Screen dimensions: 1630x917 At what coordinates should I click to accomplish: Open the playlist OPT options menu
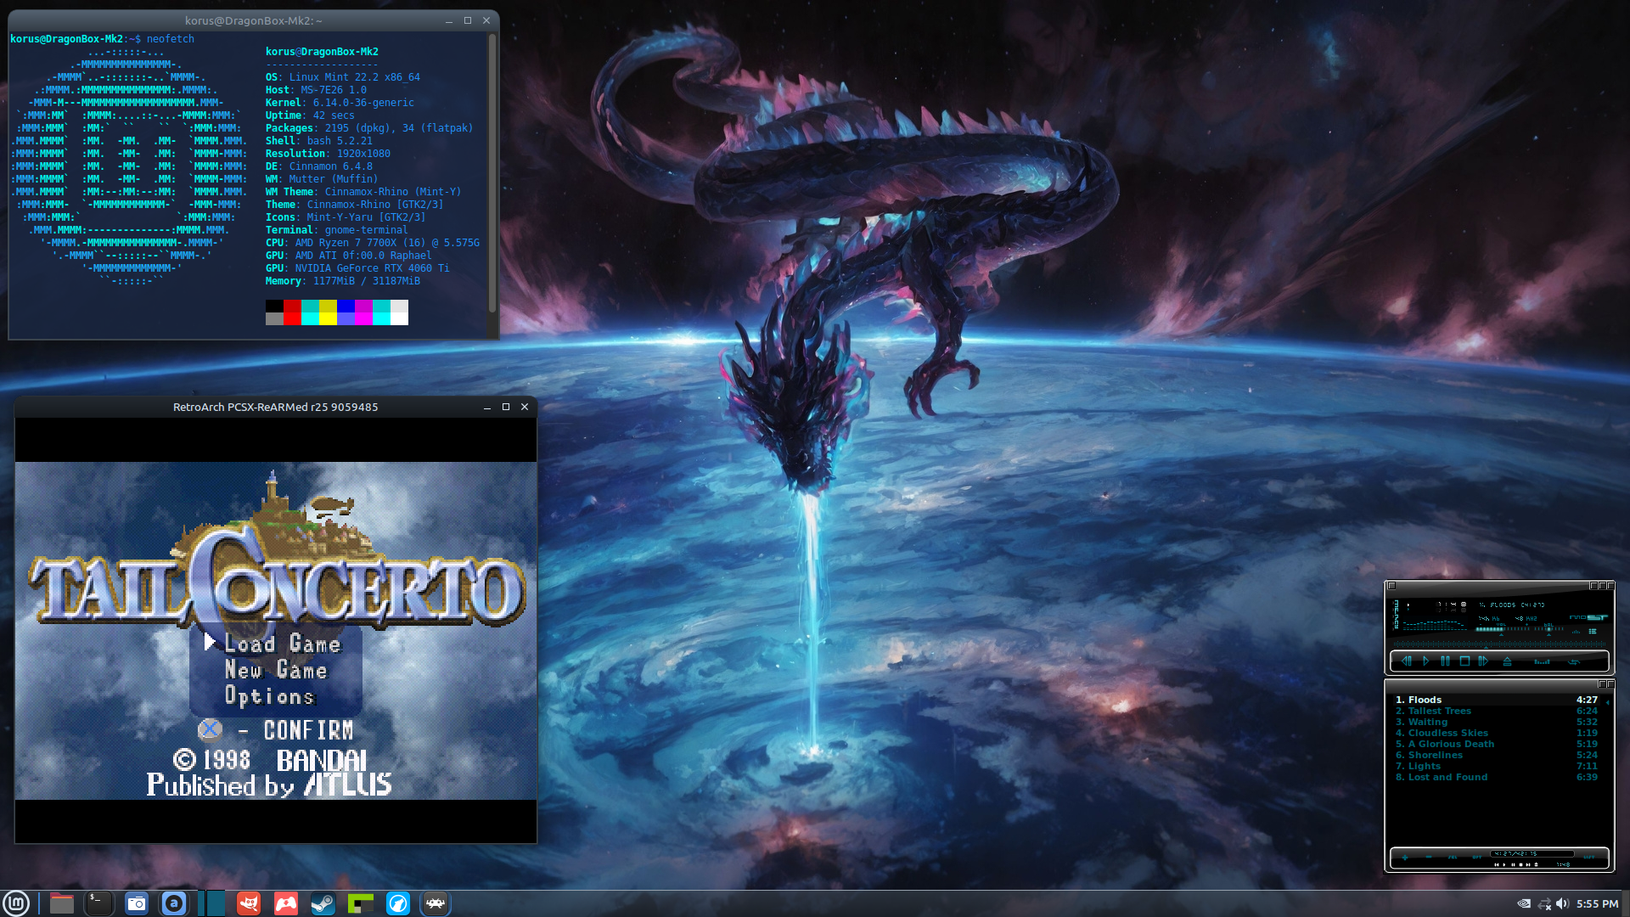tap(1477, 857)
